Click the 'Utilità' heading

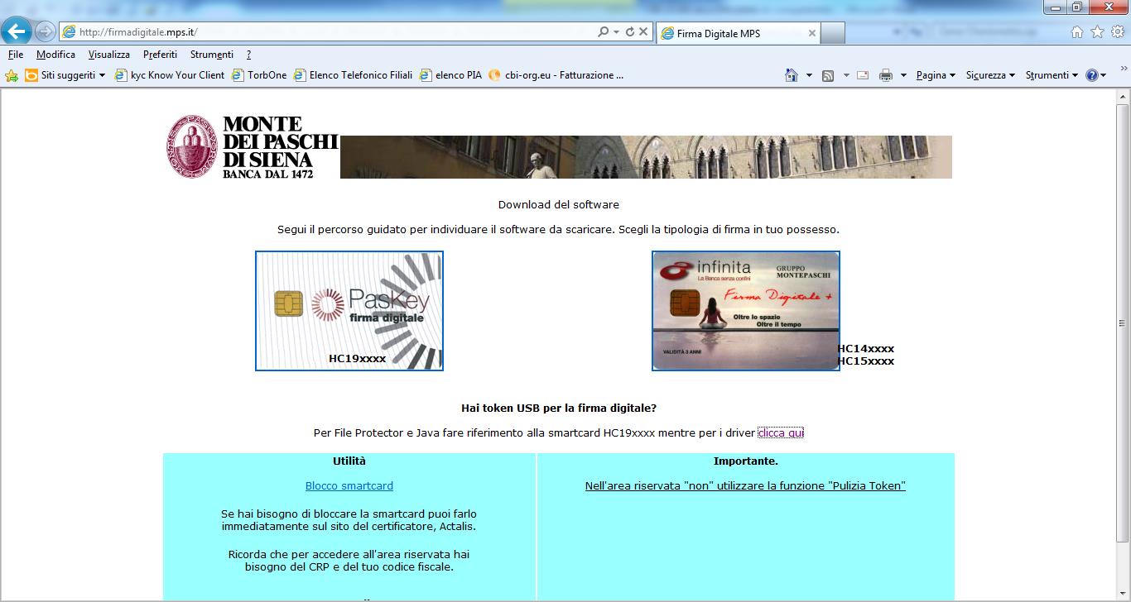349,461
